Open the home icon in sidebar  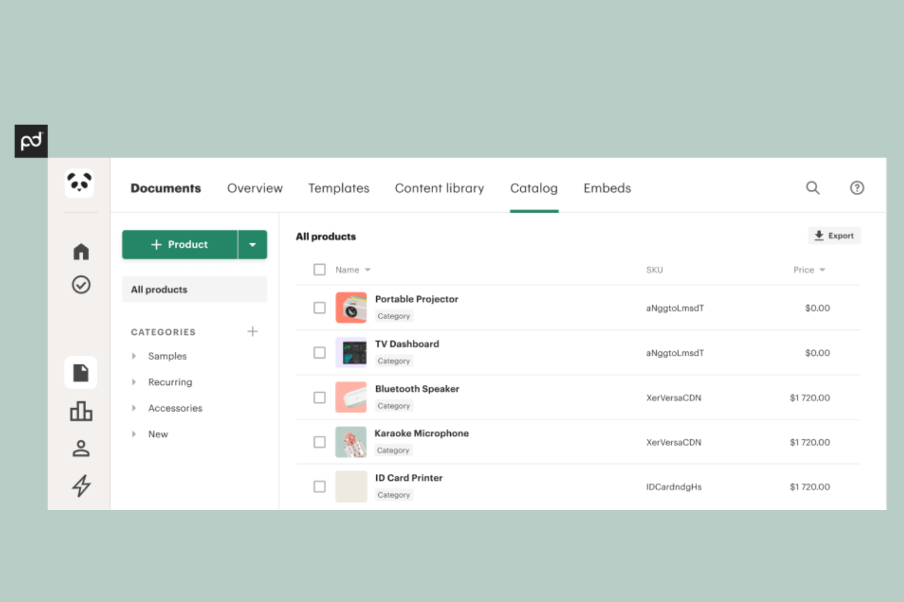(81, 251)
